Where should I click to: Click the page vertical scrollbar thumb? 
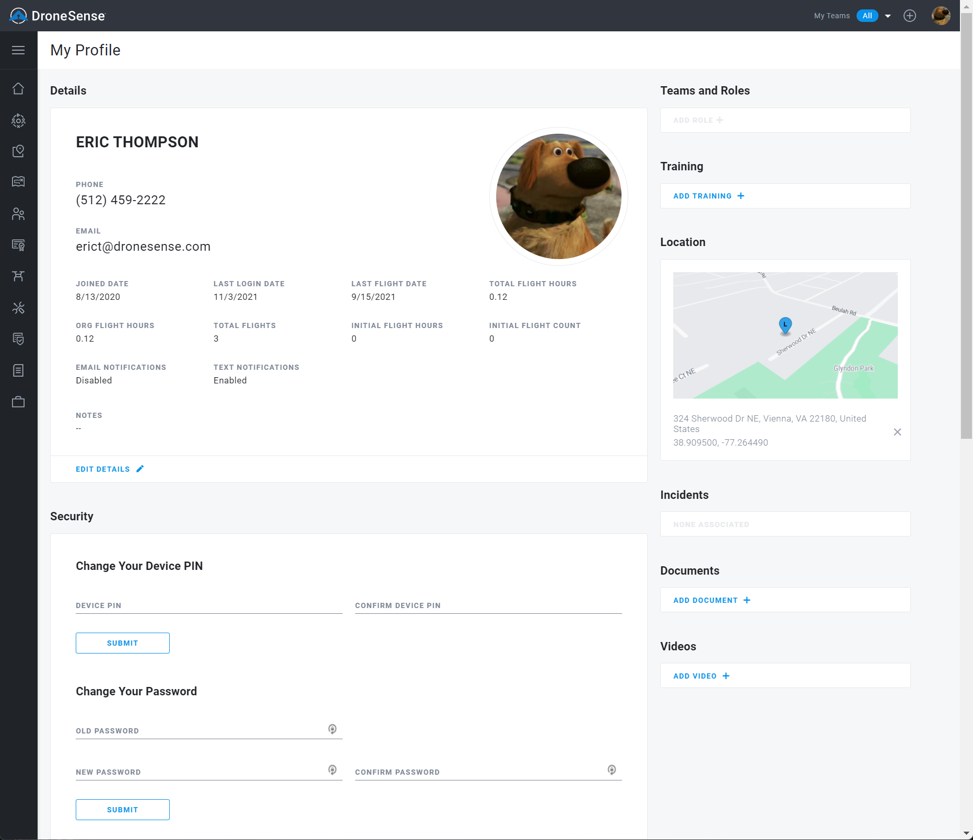(966, 226)
